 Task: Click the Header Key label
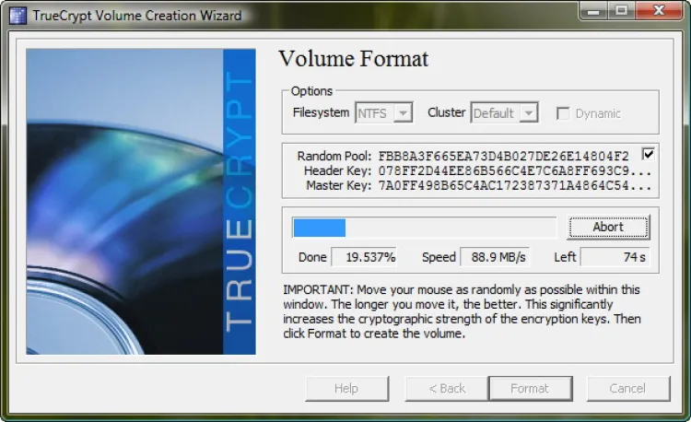pos(338,170)
